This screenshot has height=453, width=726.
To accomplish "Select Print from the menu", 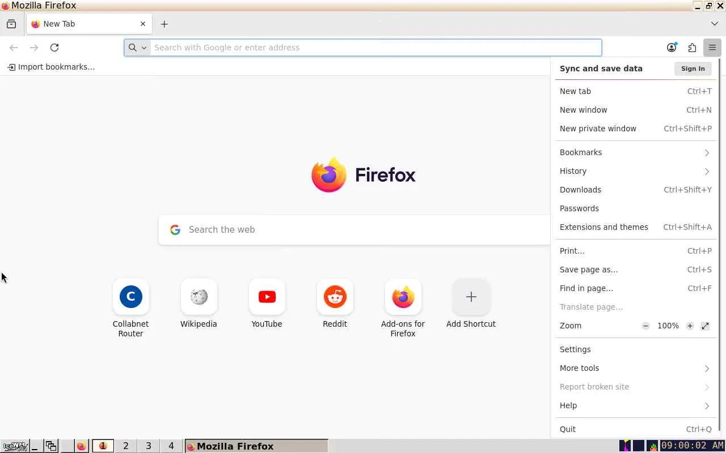I will (x=635, y=251).
